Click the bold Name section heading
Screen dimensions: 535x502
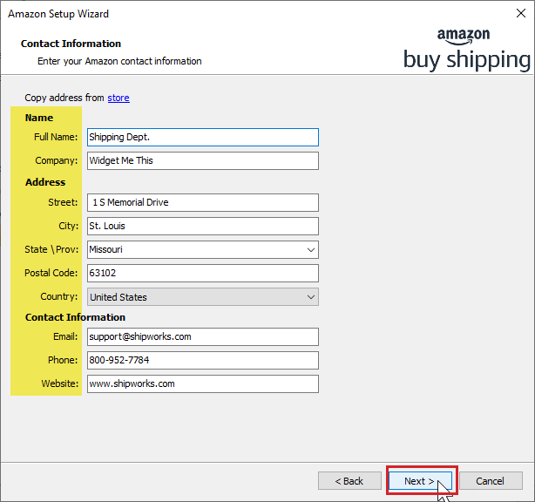(x=39, y=118)
